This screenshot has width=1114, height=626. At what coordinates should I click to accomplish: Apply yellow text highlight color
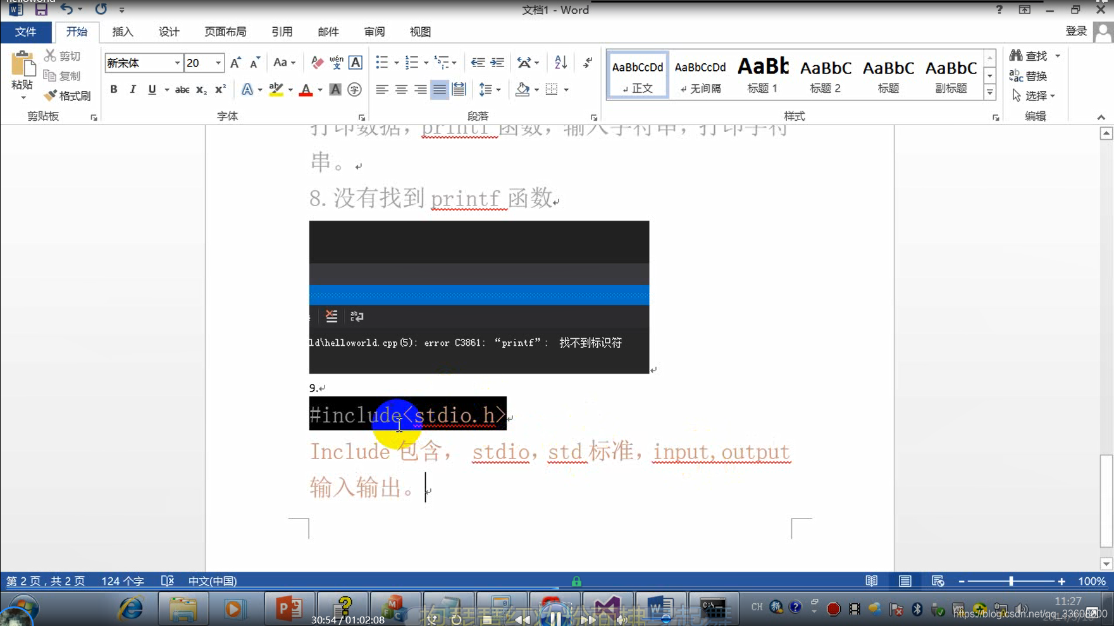click(x=275, y=89)
